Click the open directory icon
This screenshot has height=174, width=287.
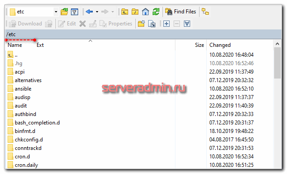(64, 12)
